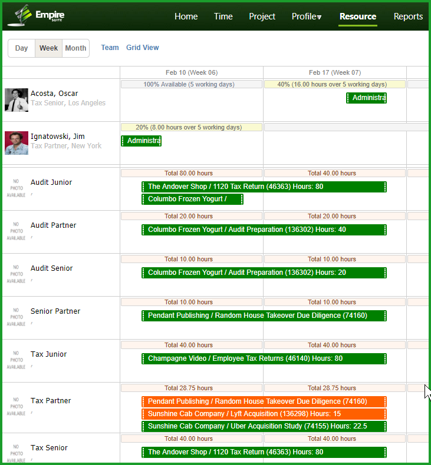This screenshot has width=431, height=465.
Task: Click Ignatowski's Administra booking in Week 06
Action: point(141,141)
